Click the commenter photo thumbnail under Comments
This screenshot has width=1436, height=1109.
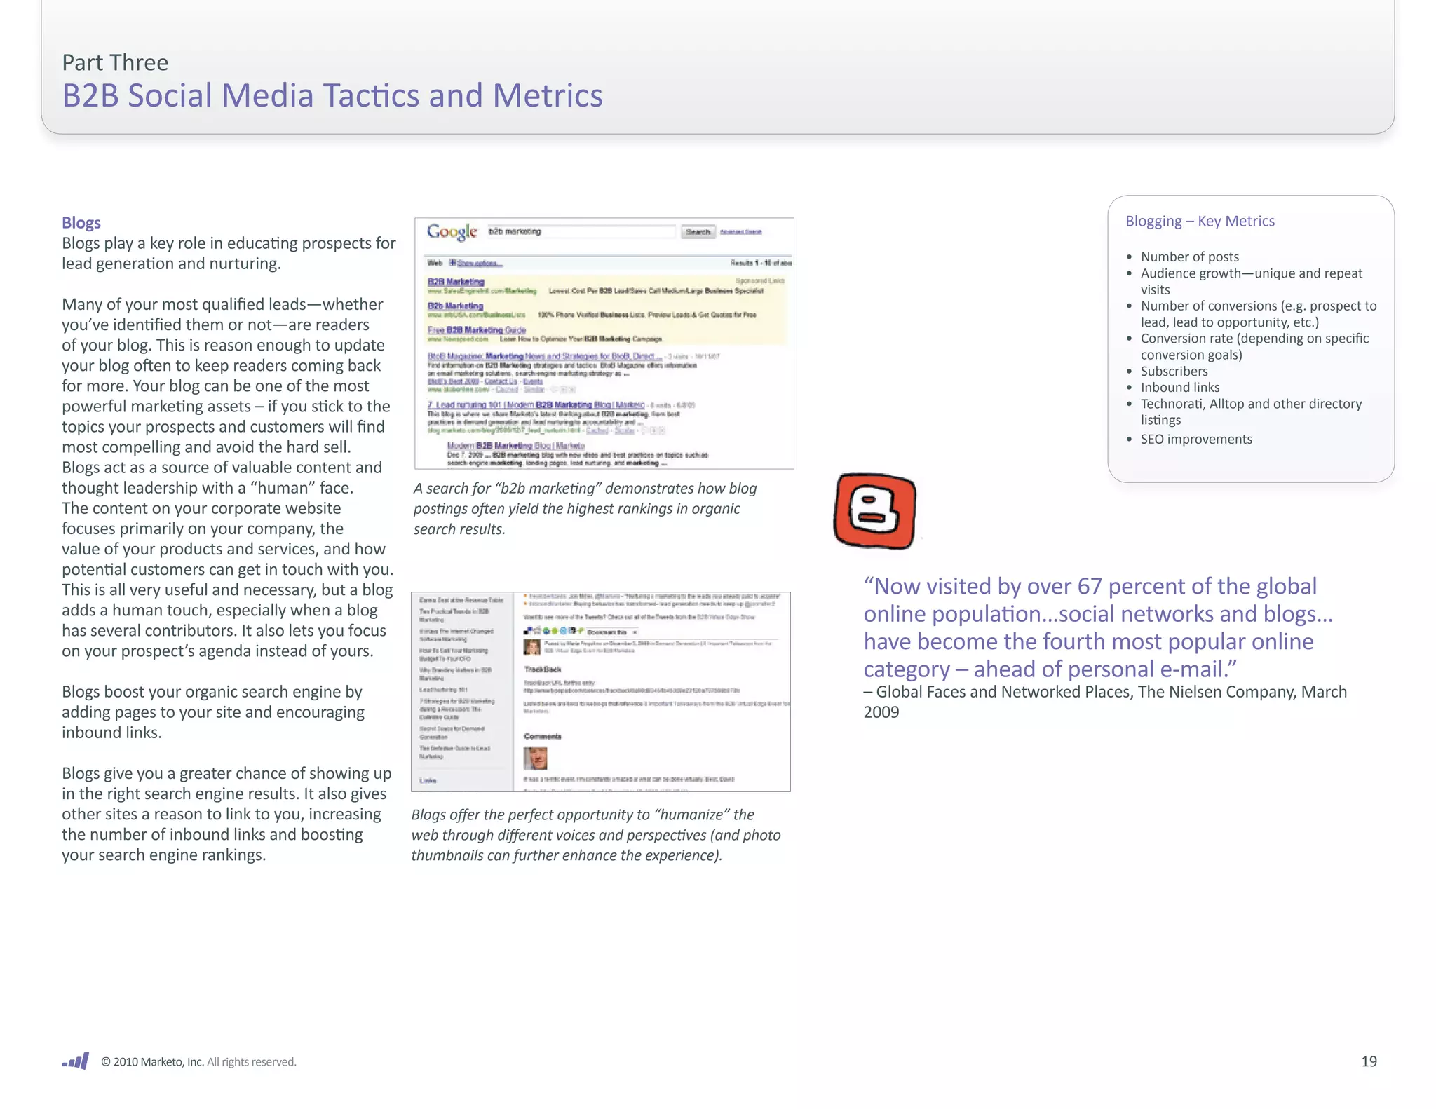click(x=535, y=758)
